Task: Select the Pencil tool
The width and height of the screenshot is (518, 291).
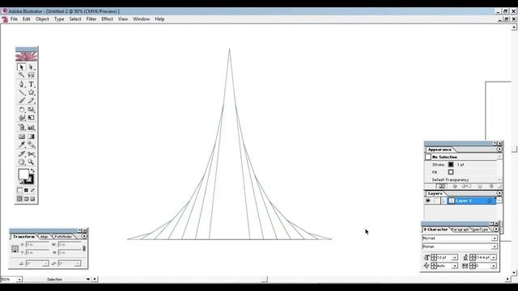Action: pos(31,100)
